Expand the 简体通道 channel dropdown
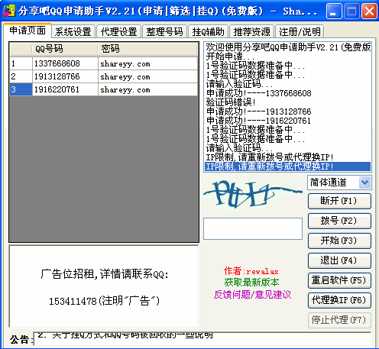The height and width of the screenshot is (349, 379). 364,183
